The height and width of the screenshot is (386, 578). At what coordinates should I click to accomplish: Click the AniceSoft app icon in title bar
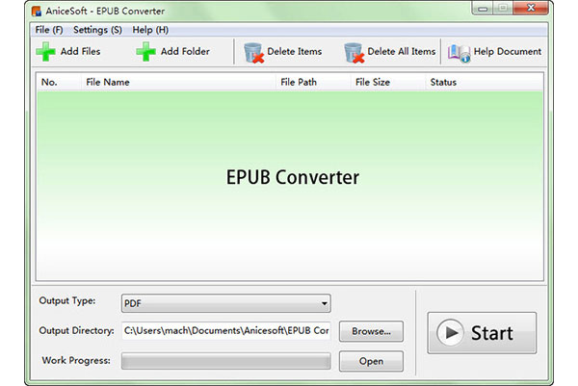pos(37,11)
